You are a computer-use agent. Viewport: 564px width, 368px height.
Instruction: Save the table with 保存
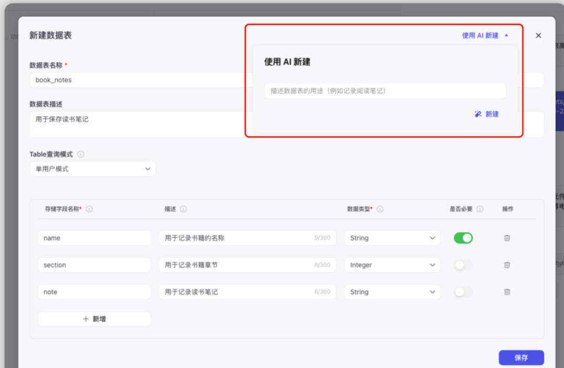coord(521,358)
